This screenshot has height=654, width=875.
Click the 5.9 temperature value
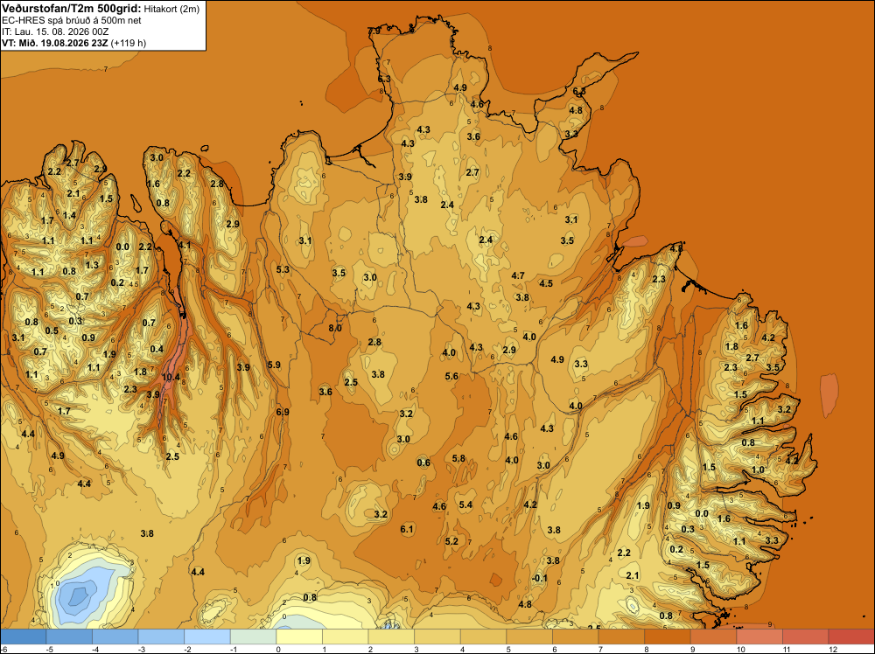(x=274, y=365)
